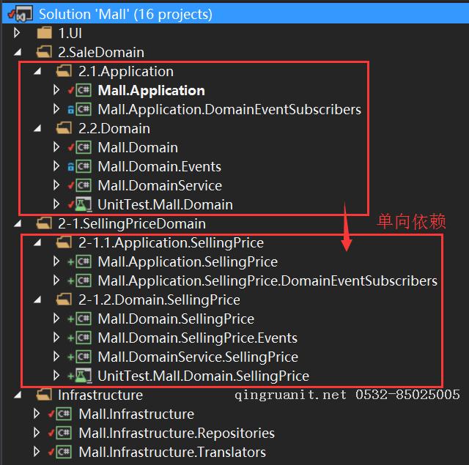Collapse the 2.SaleDomain folder arrow

click(x=18, y=53)
